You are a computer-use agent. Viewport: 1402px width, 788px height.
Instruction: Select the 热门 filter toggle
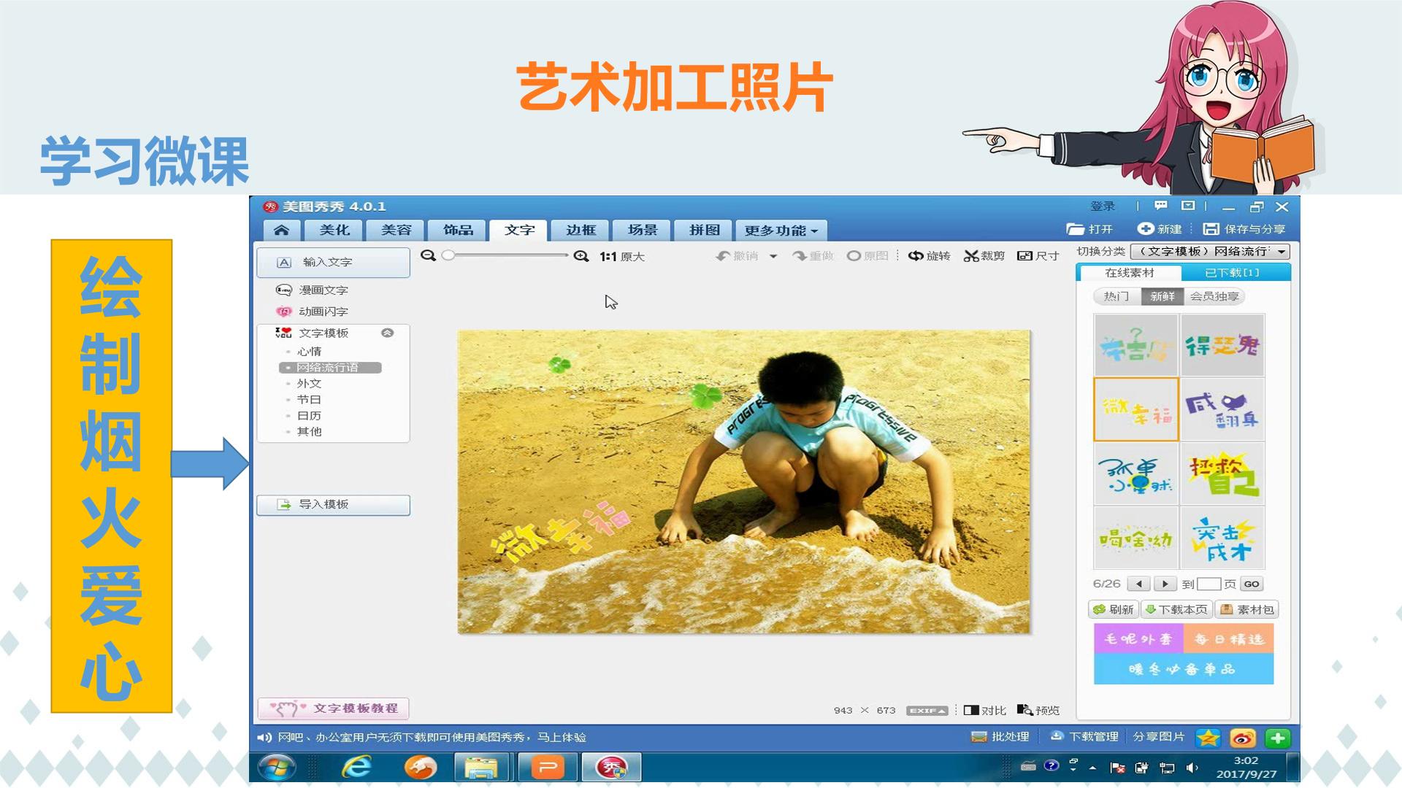1116,296
